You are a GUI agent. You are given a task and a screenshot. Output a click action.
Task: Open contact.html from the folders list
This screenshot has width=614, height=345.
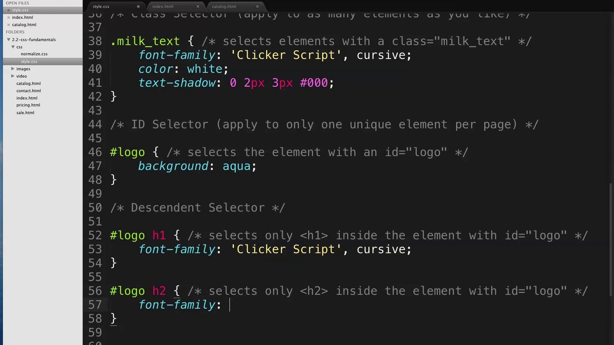click(x=28, y=91)
